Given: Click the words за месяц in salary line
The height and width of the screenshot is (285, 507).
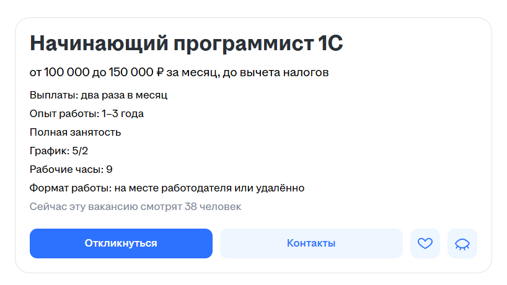Looking at the screenshot, I should pos(193,72).
